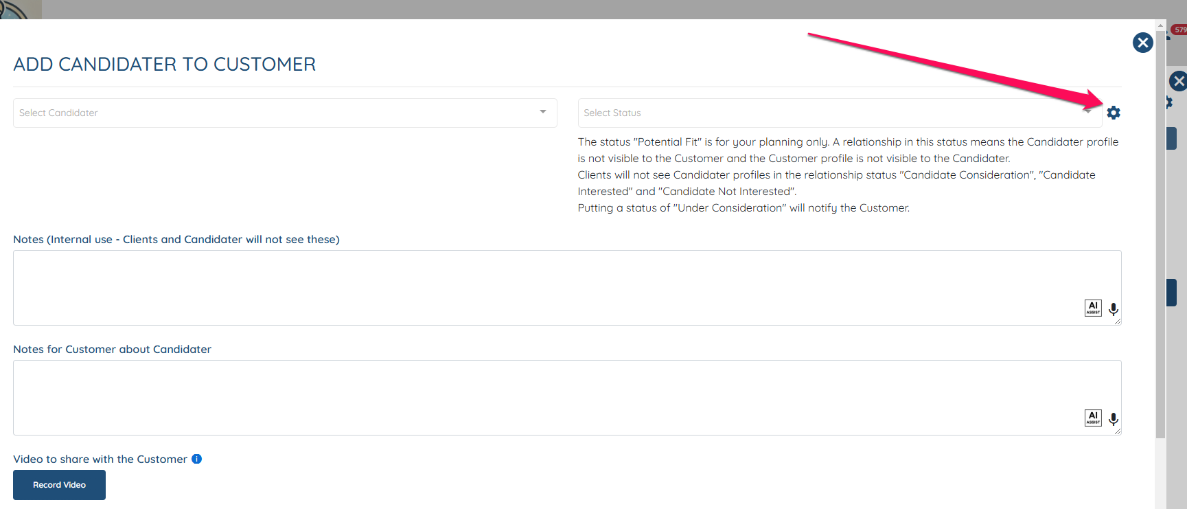Viewport: 1187px width, 509px height.
Task: Open status settings gear icon
Action: (x=1114, y=113)
